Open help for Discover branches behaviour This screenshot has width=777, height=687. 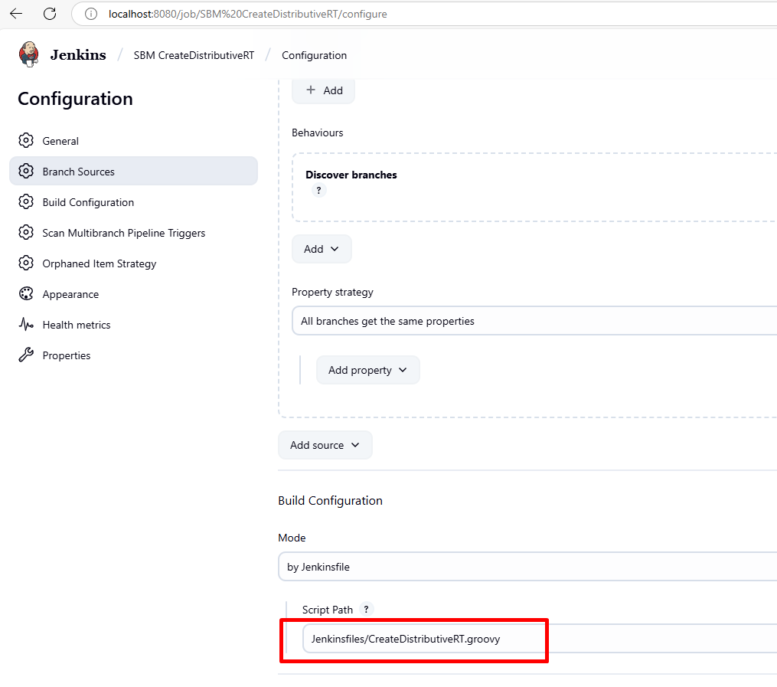318,191
